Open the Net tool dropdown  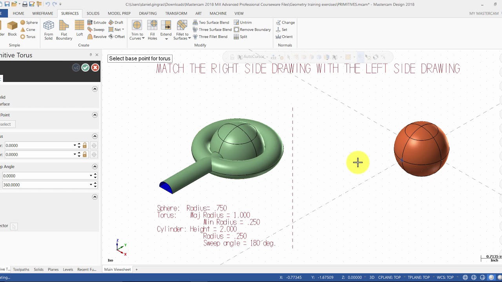(x=123, y=29)
